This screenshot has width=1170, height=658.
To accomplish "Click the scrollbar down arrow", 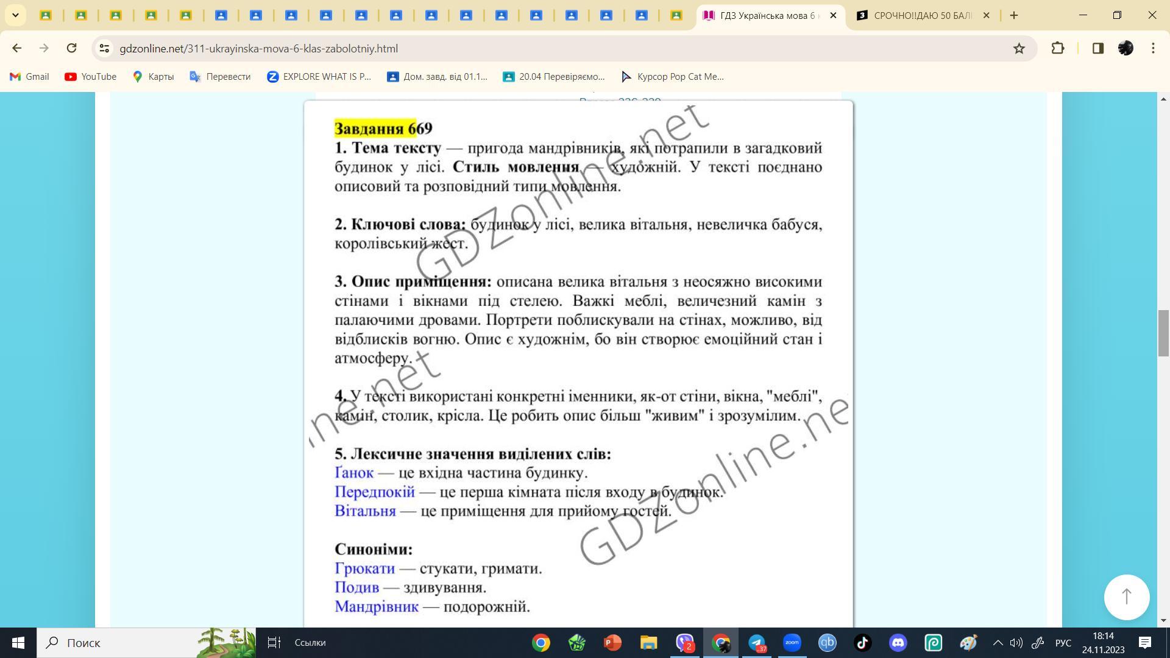I will (x=1163, y=621).
